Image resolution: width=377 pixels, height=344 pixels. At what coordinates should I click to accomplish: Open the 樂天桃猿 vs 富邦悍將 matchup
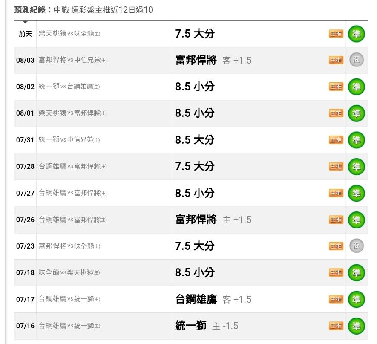(x=73, y=113)
